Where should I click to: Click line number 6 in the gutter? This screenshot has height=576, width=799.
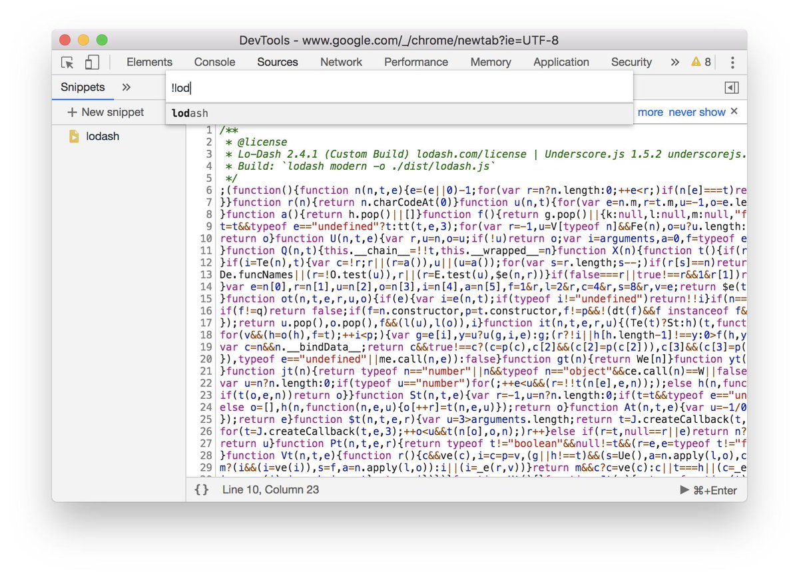tap(209, 190)
